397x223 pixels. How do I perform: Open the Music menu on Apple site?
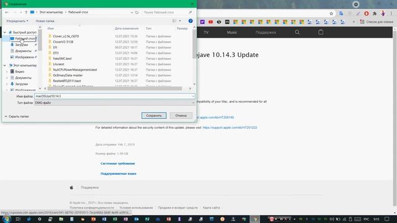(231, 32)
